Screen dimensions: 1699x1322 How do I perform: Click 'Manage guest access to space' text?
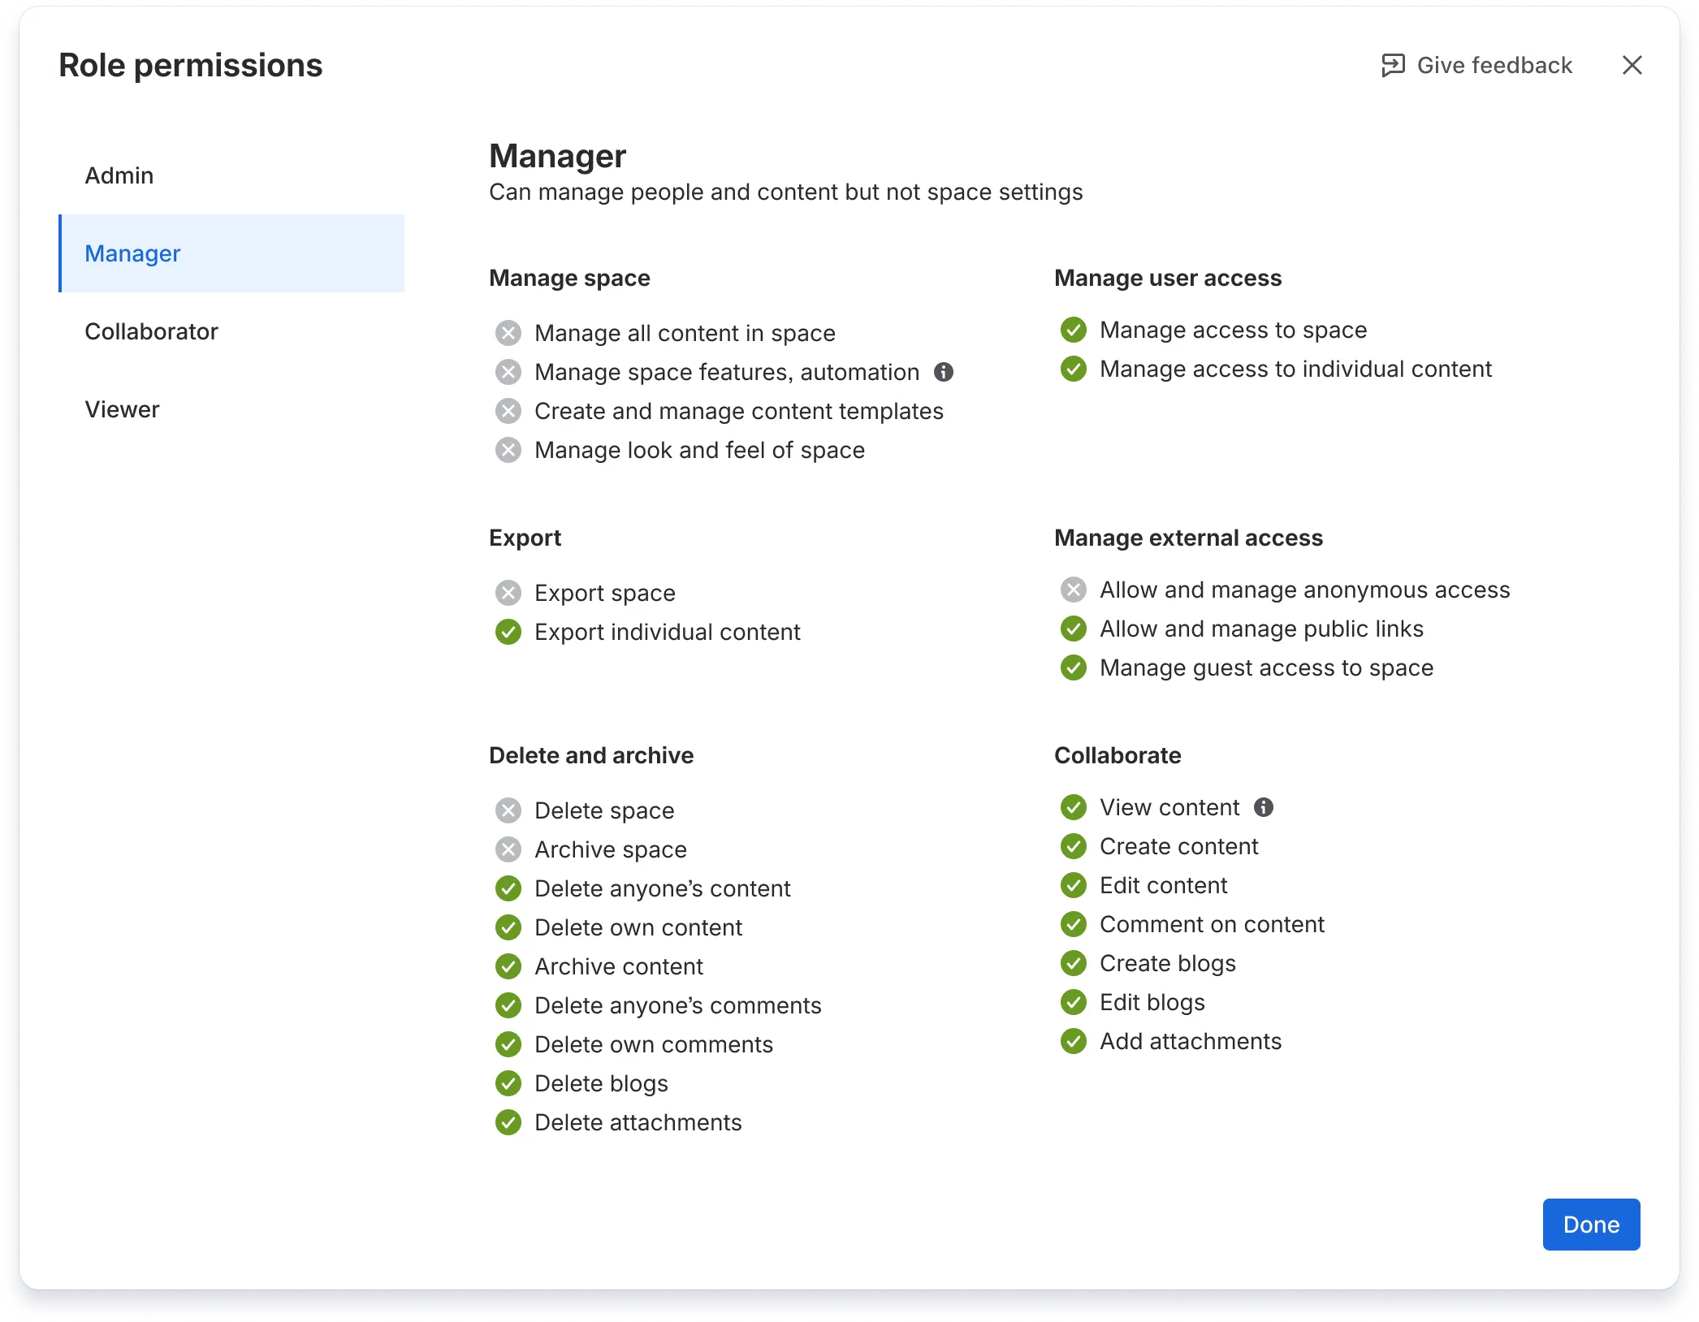(1267, 667)
